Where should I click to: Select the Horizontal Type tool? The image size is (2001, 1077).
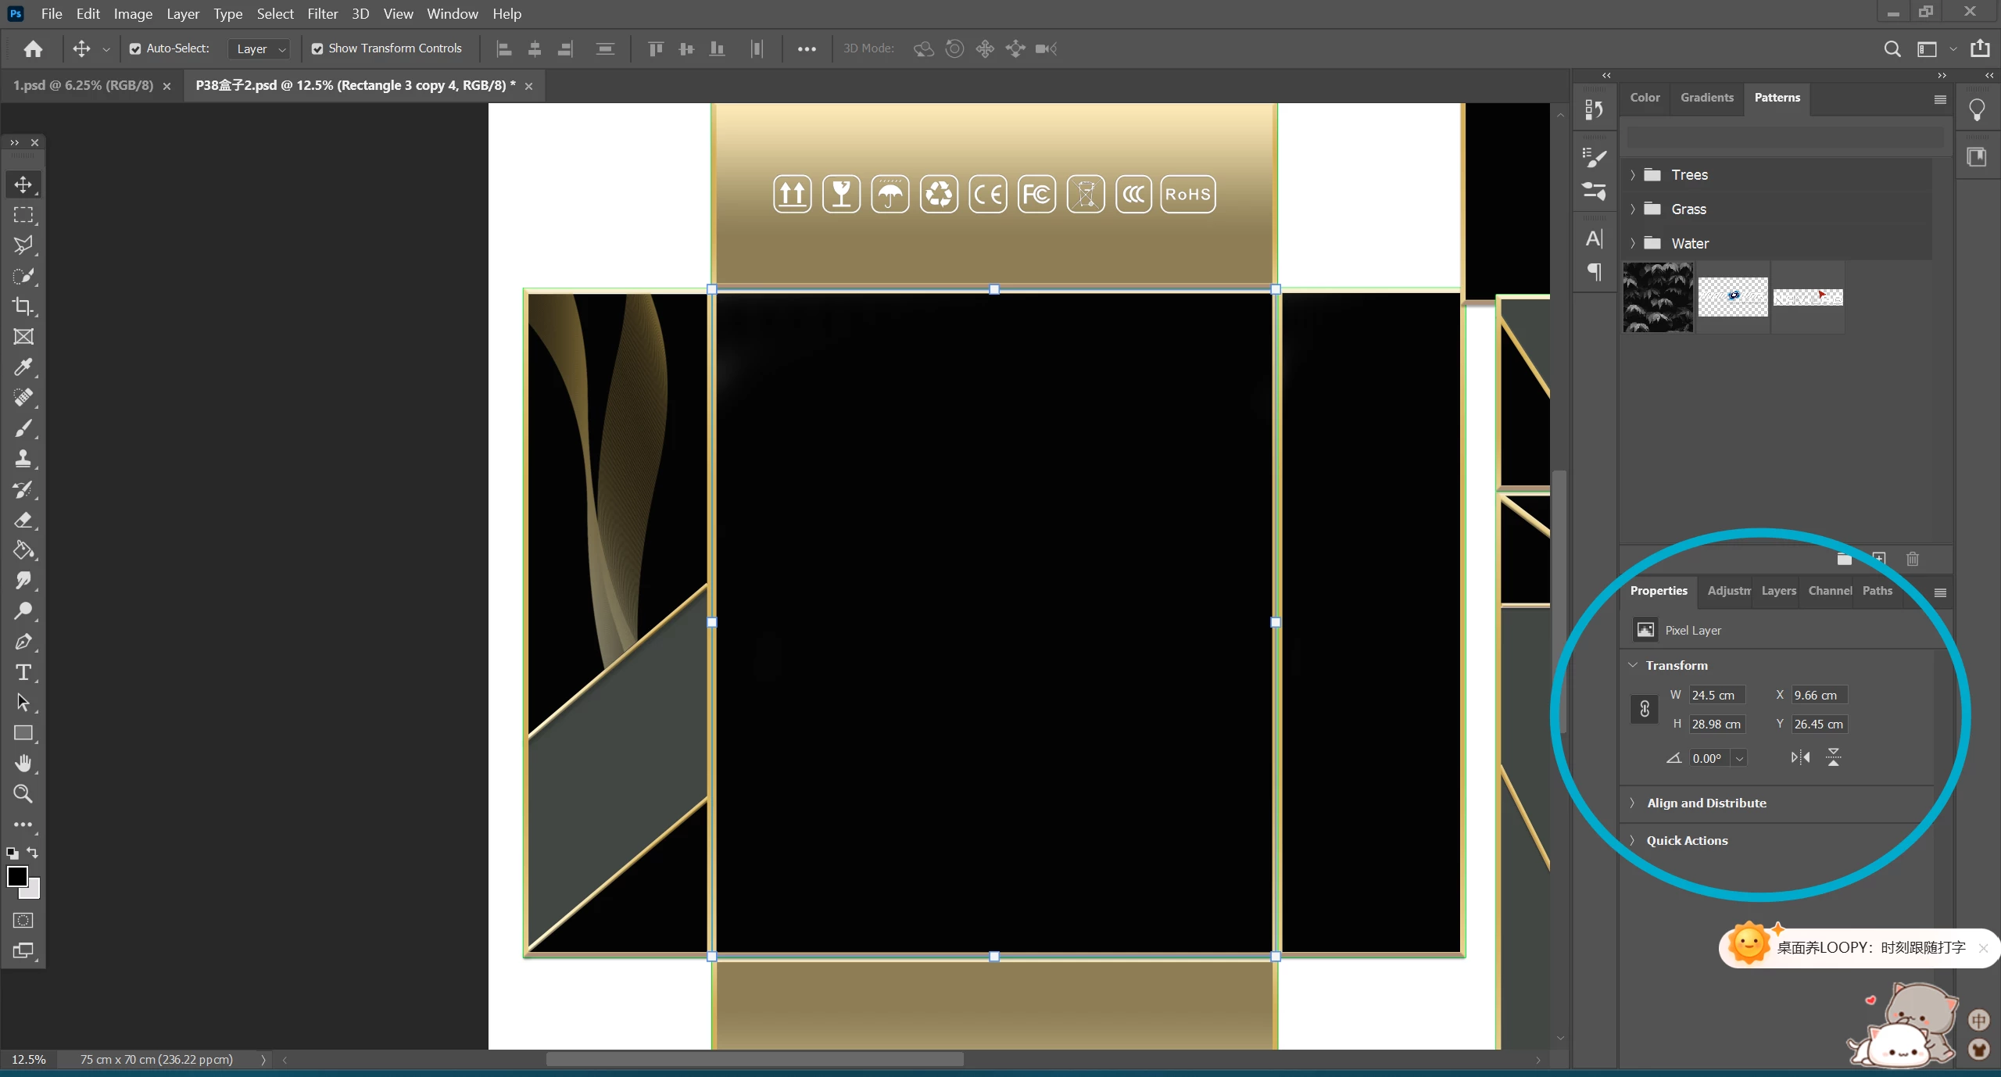[x=23, y=672]
